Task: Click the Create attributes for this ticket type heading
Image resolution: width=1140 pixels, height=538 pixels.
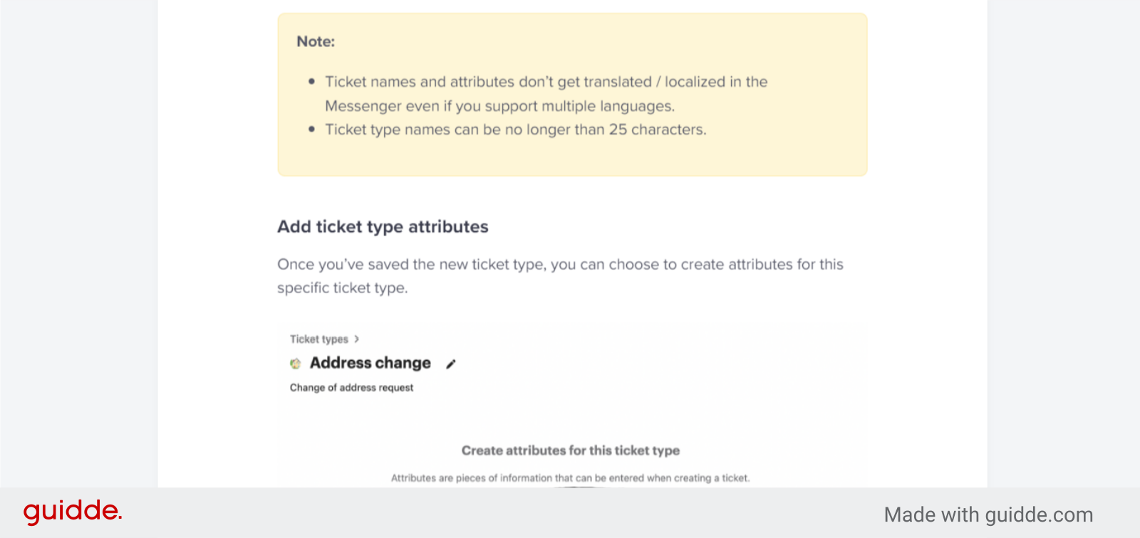Action: [570, 450]
